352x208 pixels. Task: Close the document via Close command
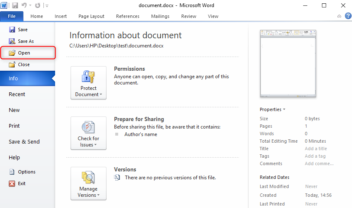click(23, 64)
